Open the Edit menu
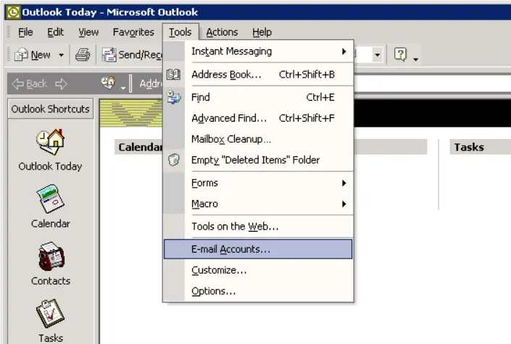 (55, 33)
